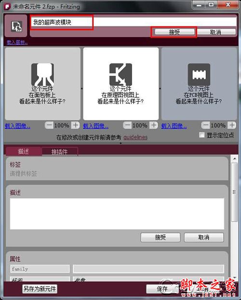Image resolution: width=241 pixels, height=300 pixels.
Task: Zoom in the breadboard view image
Action: (x=76, y=125)
